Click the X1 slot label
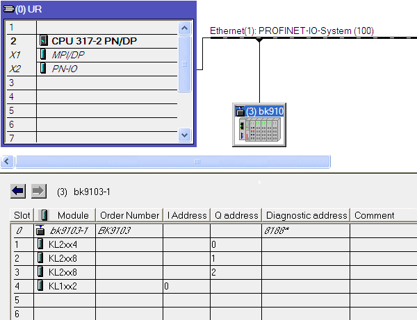The image size is (417, 320). point(15,55)
